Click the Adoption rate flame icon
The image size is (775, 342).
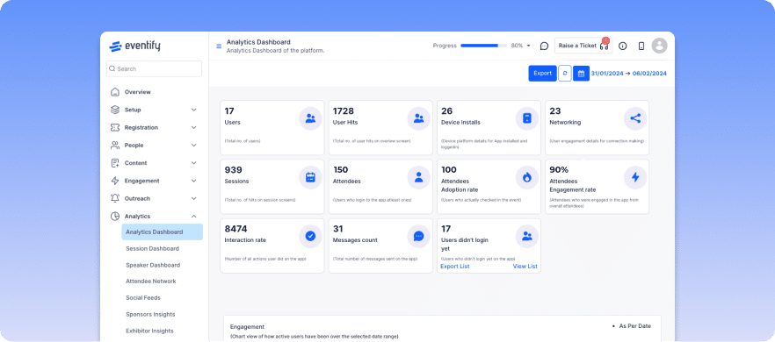[527, 177]
